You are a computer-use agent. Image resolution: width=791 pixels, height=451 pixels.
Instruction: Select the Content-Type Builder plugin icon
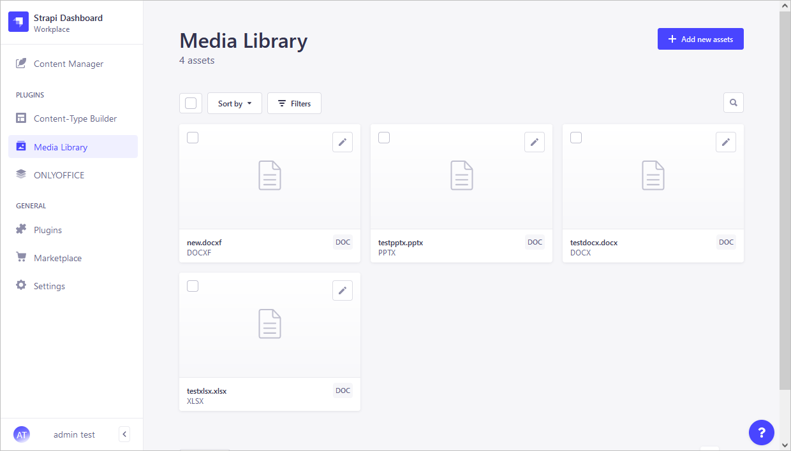pyautogui.click(x=21, y=118)
